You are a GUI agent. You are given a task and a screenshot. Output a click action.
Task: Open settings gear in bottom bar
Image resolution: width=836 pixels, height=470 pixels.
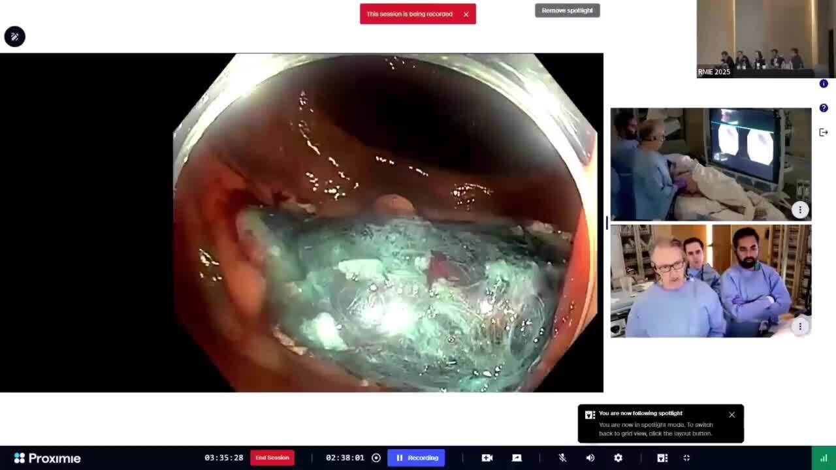coord(618,458)
